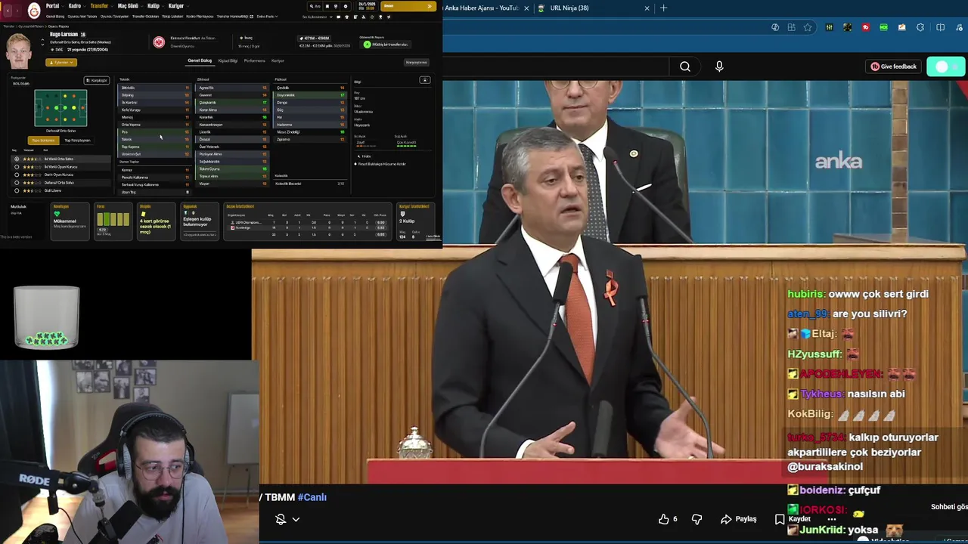The image size is (968, 544).
Task: Click the Galatasaray club badge icon
Action: (x=33, y=11)
